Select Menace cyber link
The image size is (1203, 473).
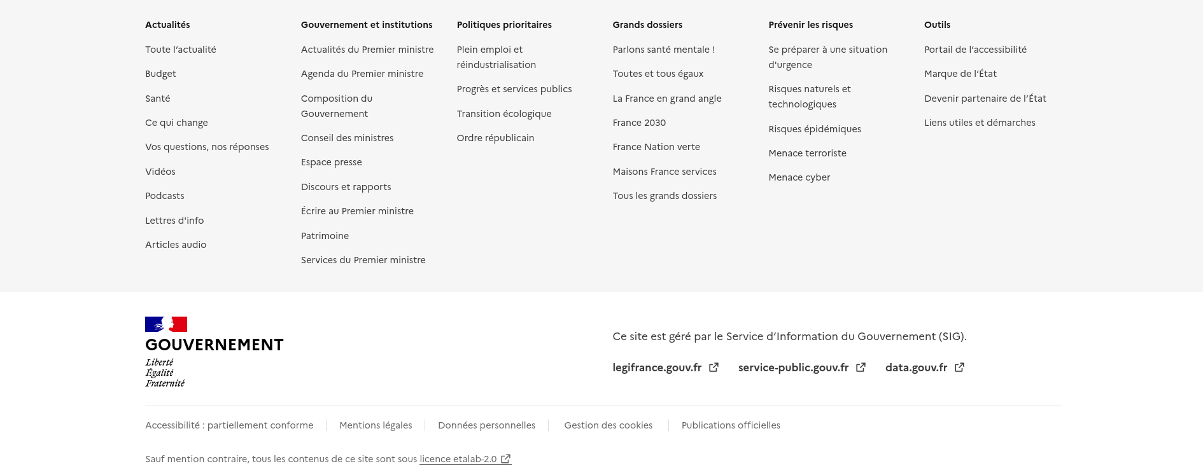[799, 177]
